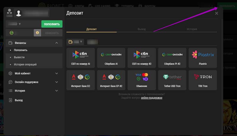Viewport: 237px width, 136px height.
Task: Open История операций in sidebar
Action: click(25, 64)
